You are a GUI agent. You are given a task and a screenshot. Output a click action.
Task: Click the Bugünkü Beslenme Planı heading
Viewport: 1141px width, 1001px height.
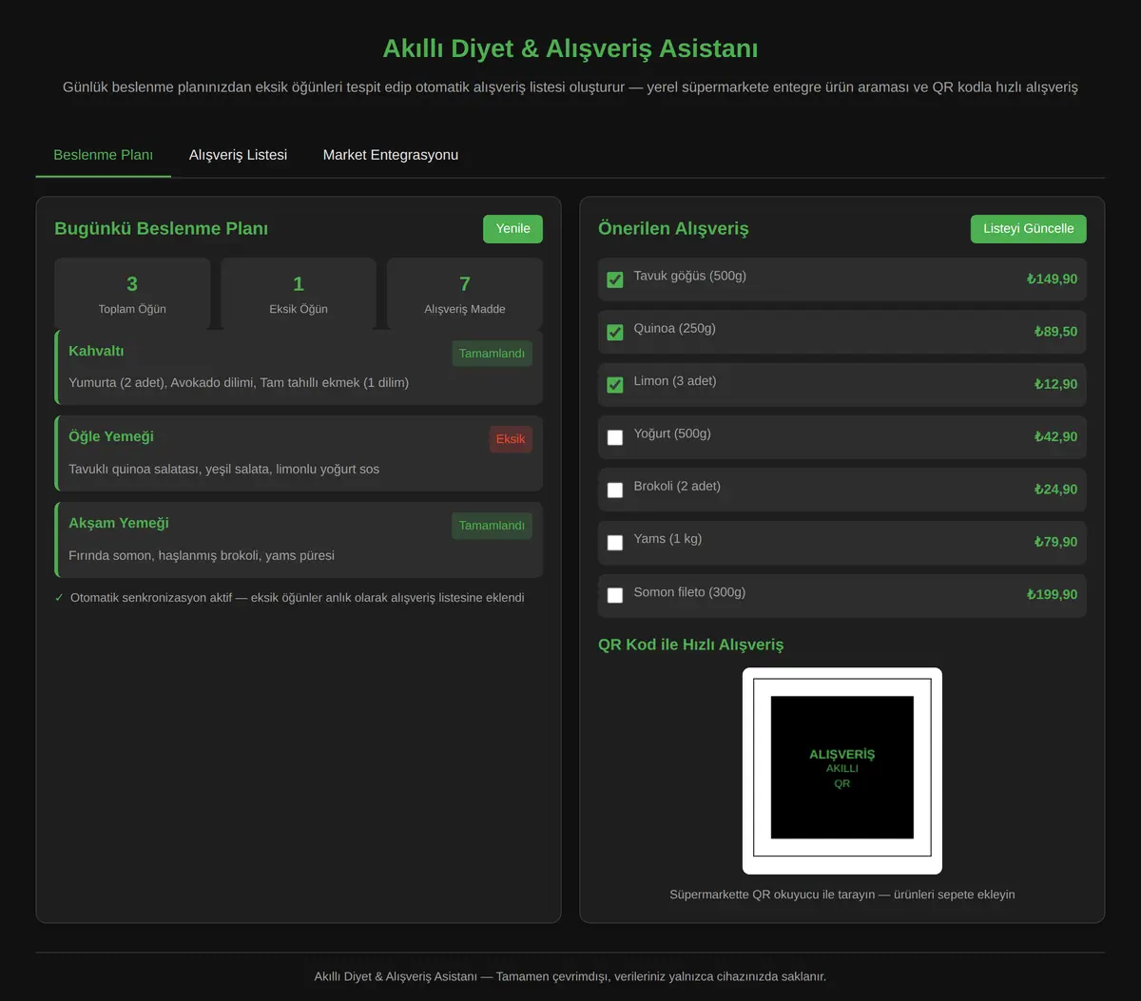click(162, 229)
